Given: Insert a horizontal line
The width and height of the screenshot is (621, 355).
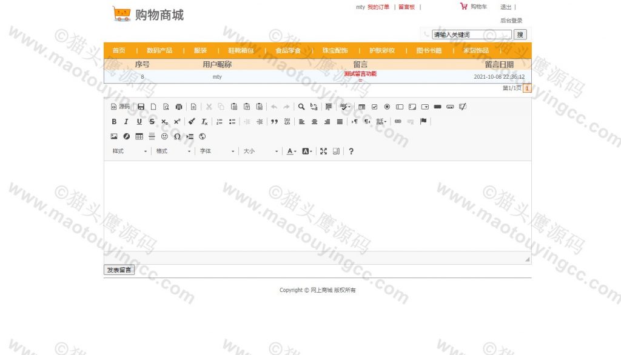Looking at the screenshot, I should click(152, 136).
